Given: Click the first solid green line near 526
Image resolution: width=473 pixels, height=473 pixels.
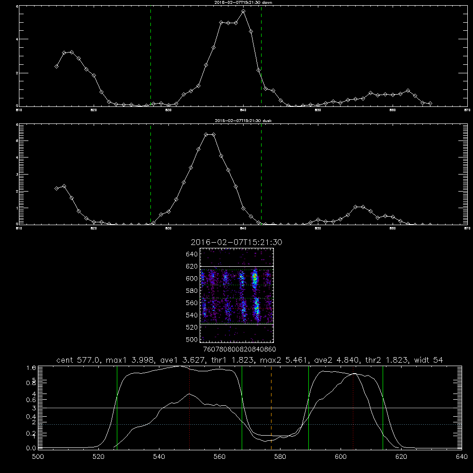Looking at the screenshot, I should click(117, 407).
